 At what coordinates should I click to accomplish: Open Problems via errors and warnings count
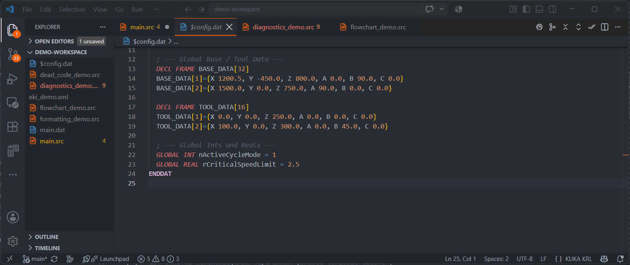pyautogui.click(x=158, y=259)
